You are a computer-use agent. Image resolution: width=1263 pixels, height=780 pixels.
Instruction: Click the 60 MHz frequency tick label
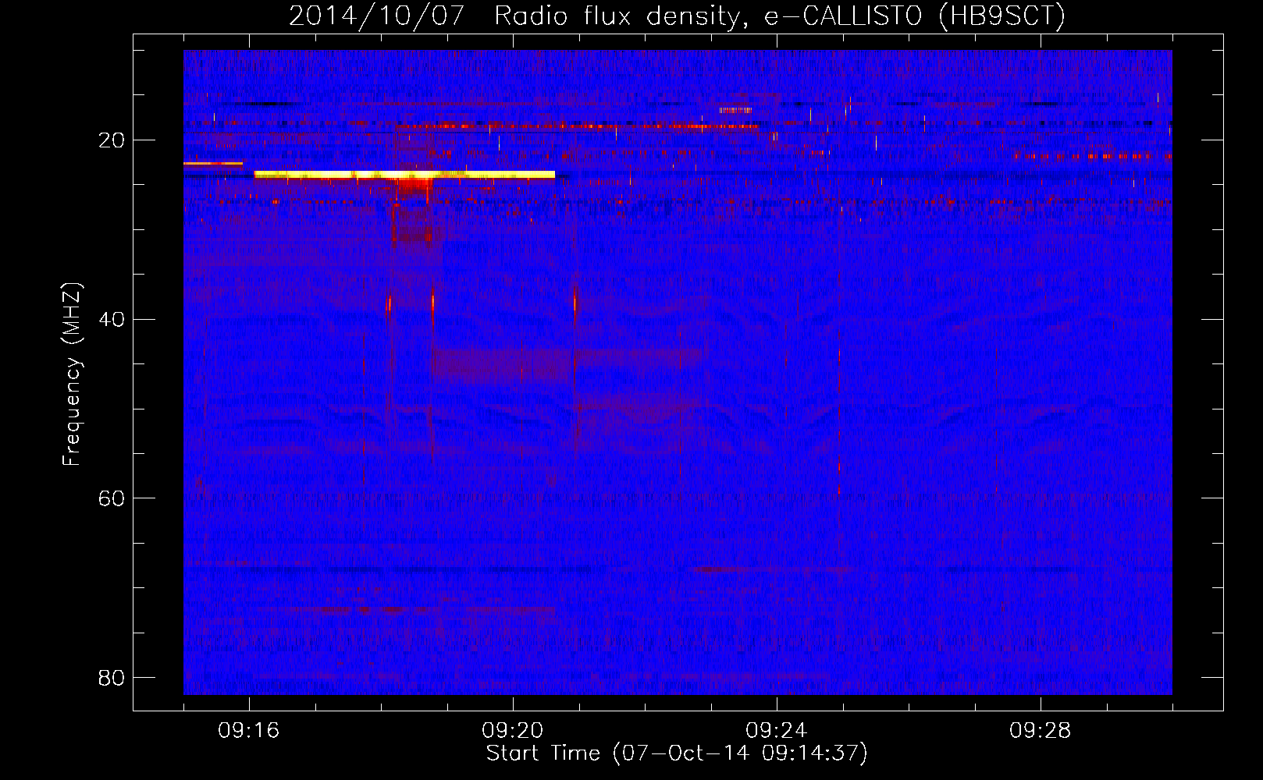[112, 498]
